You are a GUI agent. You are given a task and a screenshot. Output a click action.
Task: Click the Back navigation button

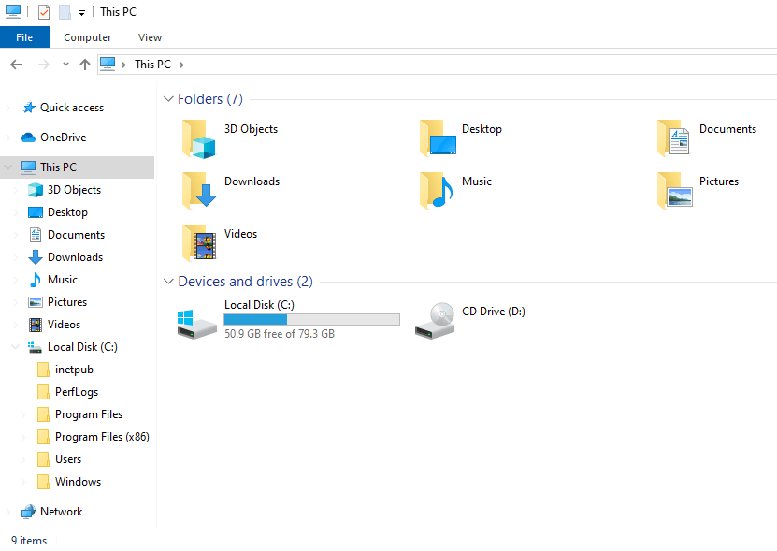click(15, 64)
